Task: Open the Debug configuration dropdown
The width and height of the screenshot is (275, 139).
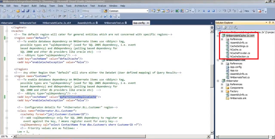Action: coord(100,11)
